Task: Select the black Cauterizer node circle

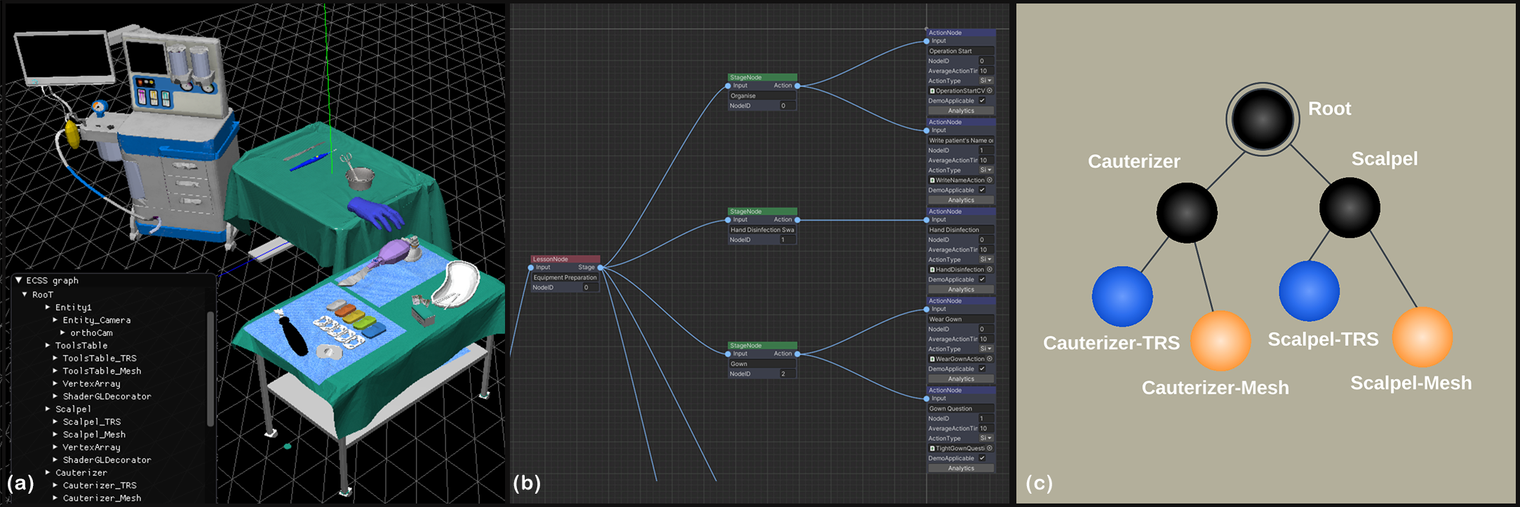Action: coord(1187,213)
